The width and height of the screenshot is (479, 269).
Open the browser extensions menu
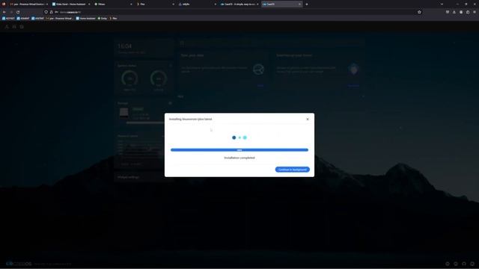coord(468,12)
